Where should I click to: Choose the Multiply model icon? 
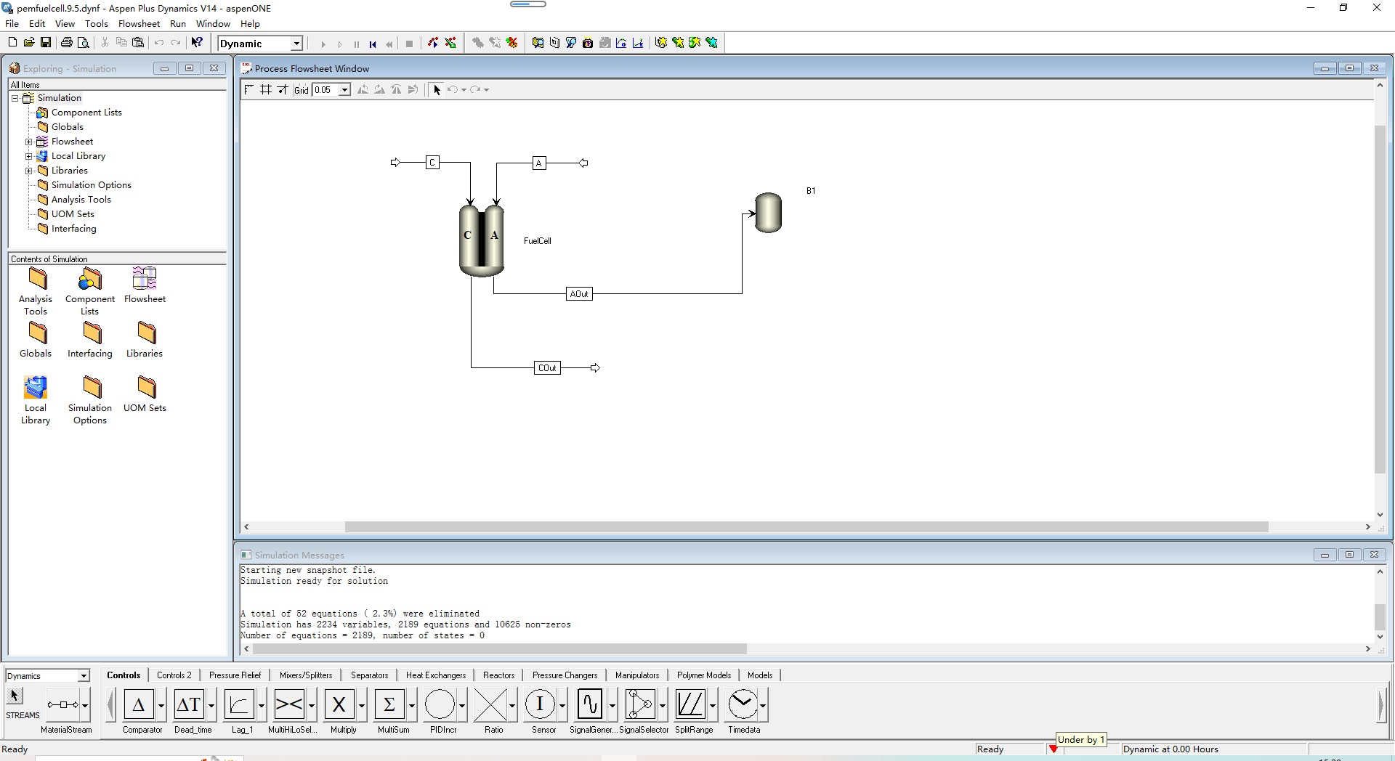coord(339,704)
